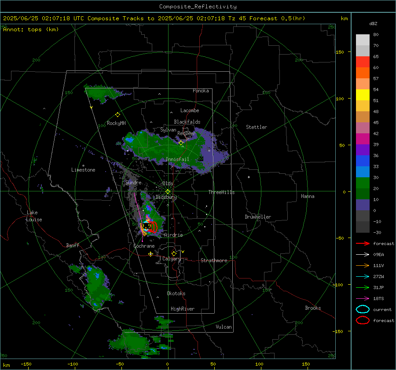This screenshot has height=370, width=396.
Task: Click the yellow radar-site diamond near Olds
Action: [x=168, y=192]
